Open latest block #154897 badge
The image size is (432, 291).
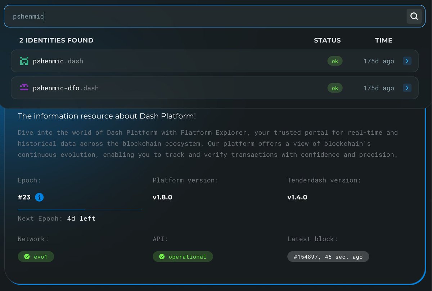point(328,256)
